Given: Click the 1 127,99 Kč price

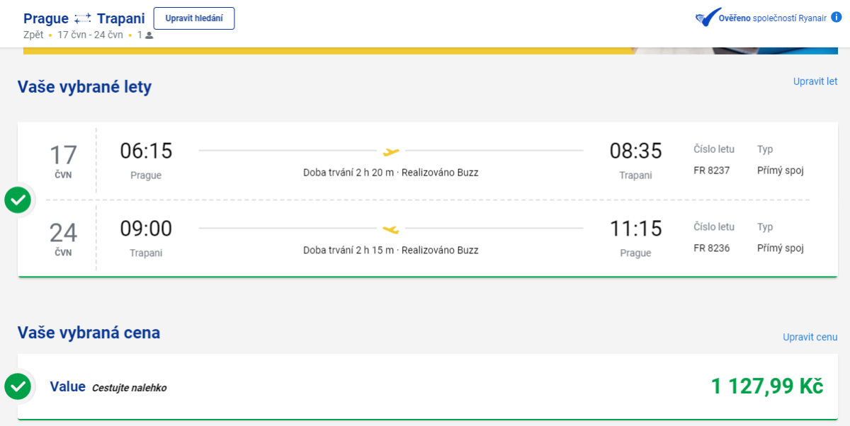Looking at the screenshot, I should coord(766,386).
